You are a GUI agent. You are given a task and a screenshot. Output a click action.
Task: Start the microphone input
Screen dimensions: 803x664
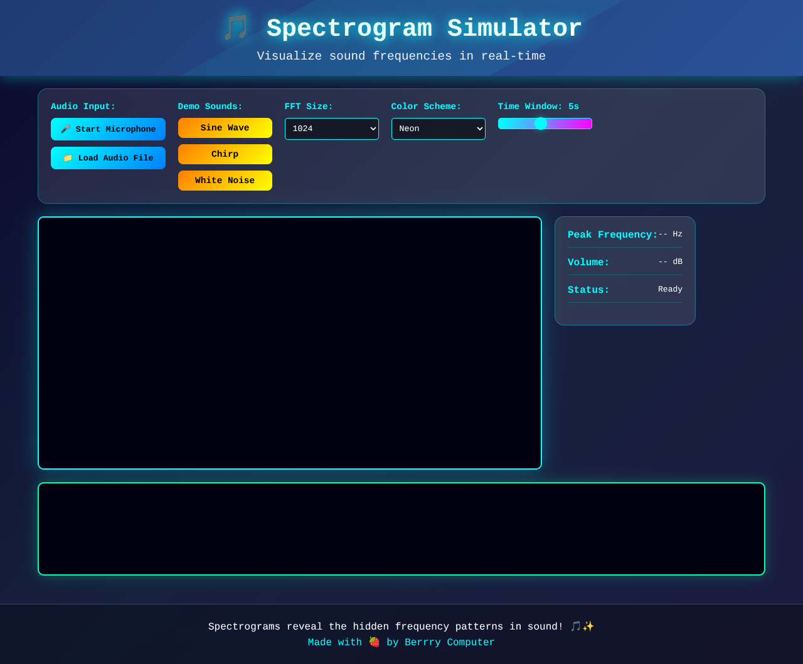[108, 129]
